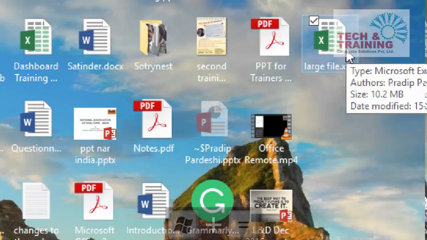Select the Microsoft Office PDF file icon
This screenshot has height=240, width=427.
[94, 201]
